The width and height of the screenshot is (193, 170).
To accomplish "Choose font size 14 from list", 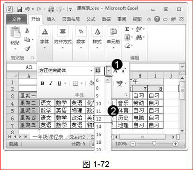I will (x=98, y=127).
